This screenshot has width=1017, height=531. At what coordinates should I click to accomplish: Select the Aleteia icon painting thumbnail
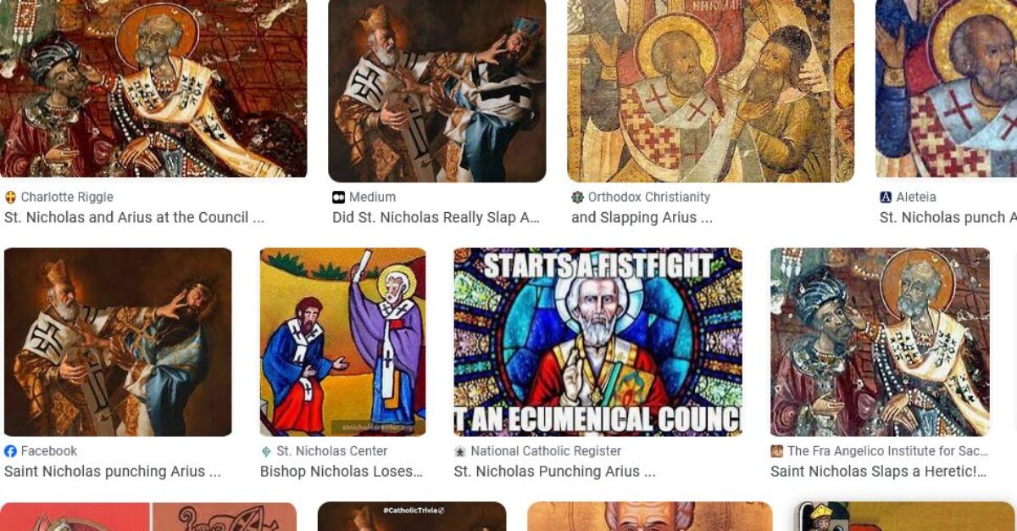click(946, 89)
